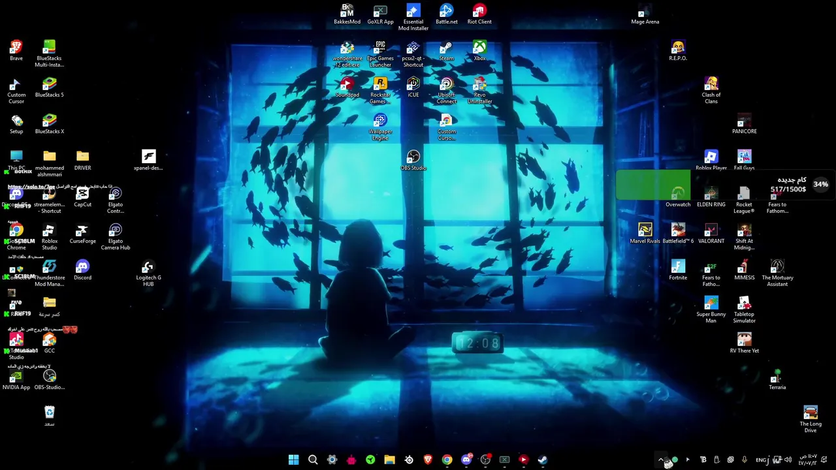The width and height of the screenshot is (836, 470).
Task: Launch Battle.net desktop shortcut
Action: pos(447,14)
